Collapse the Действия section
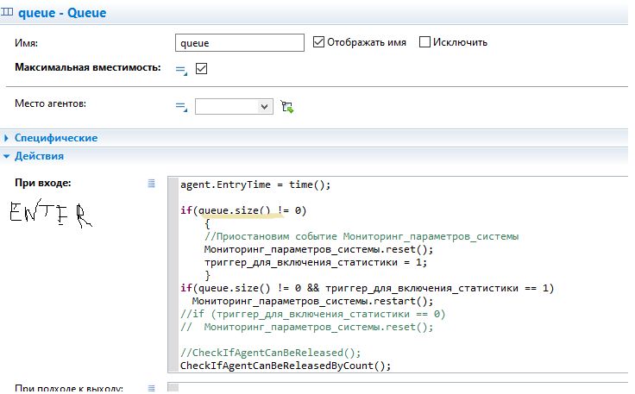The image size is (635, 394). coord(6,156)
